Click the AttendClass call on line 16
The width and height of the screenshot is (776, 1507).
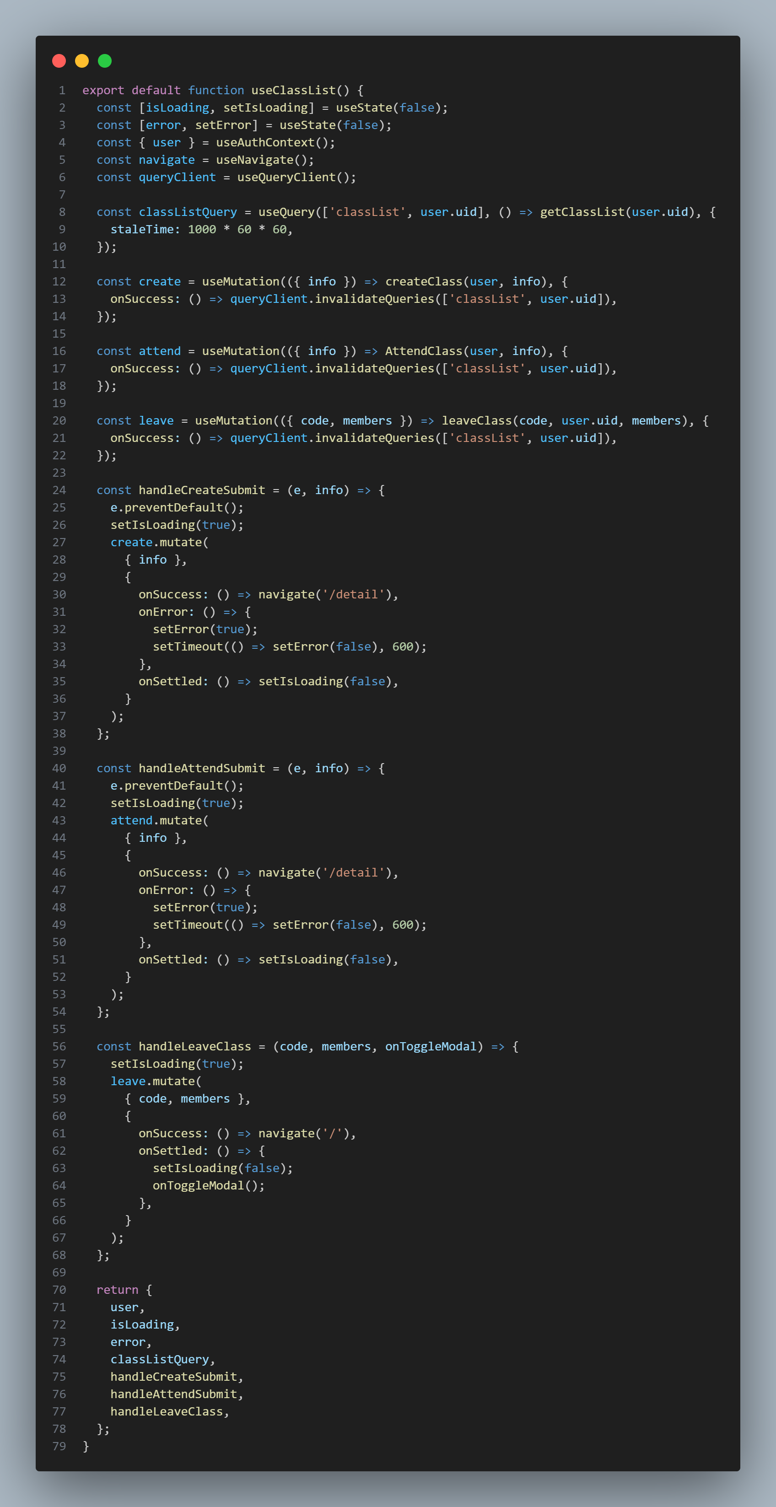pos(424,351)
